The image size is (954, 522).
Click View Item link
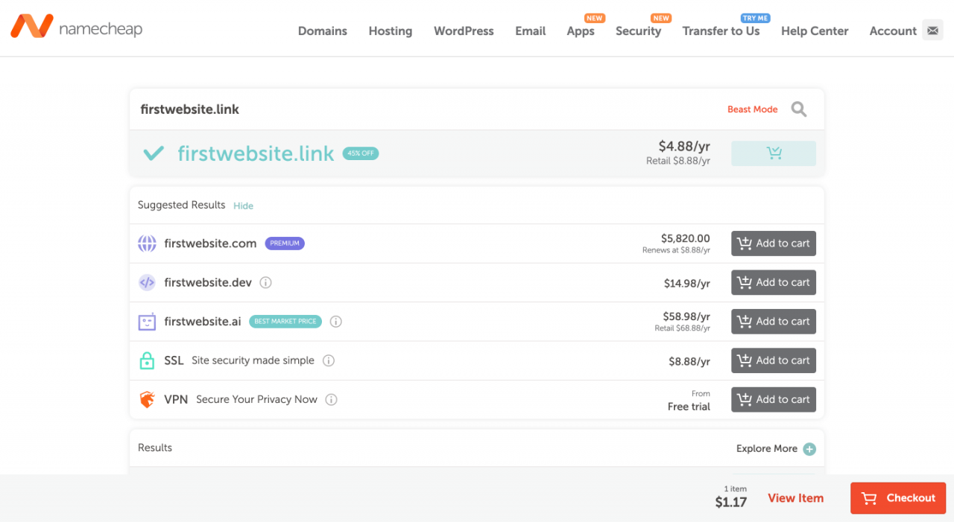coord(795,498)
